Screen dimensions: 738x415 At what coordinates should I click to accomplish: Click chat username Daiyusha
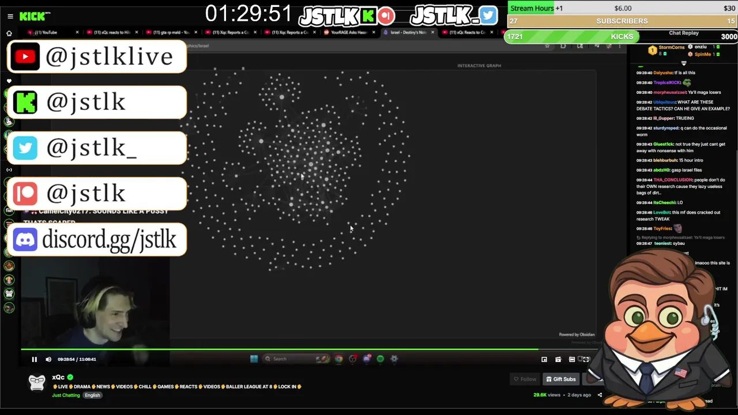click(x=663, y=73)
